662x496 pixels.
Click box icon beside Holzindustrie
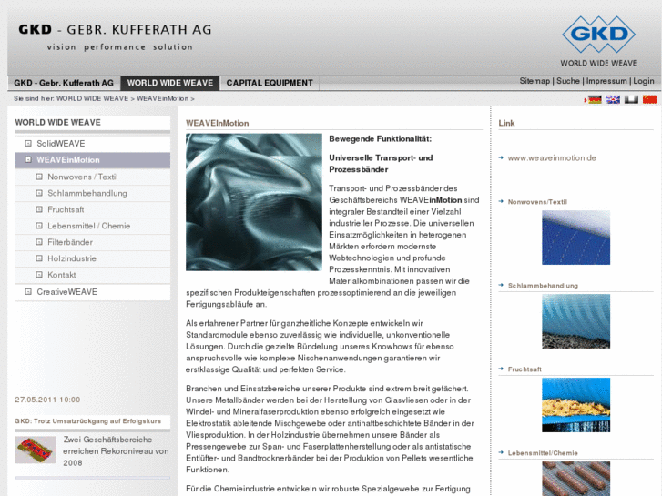(x=39, y=258)
